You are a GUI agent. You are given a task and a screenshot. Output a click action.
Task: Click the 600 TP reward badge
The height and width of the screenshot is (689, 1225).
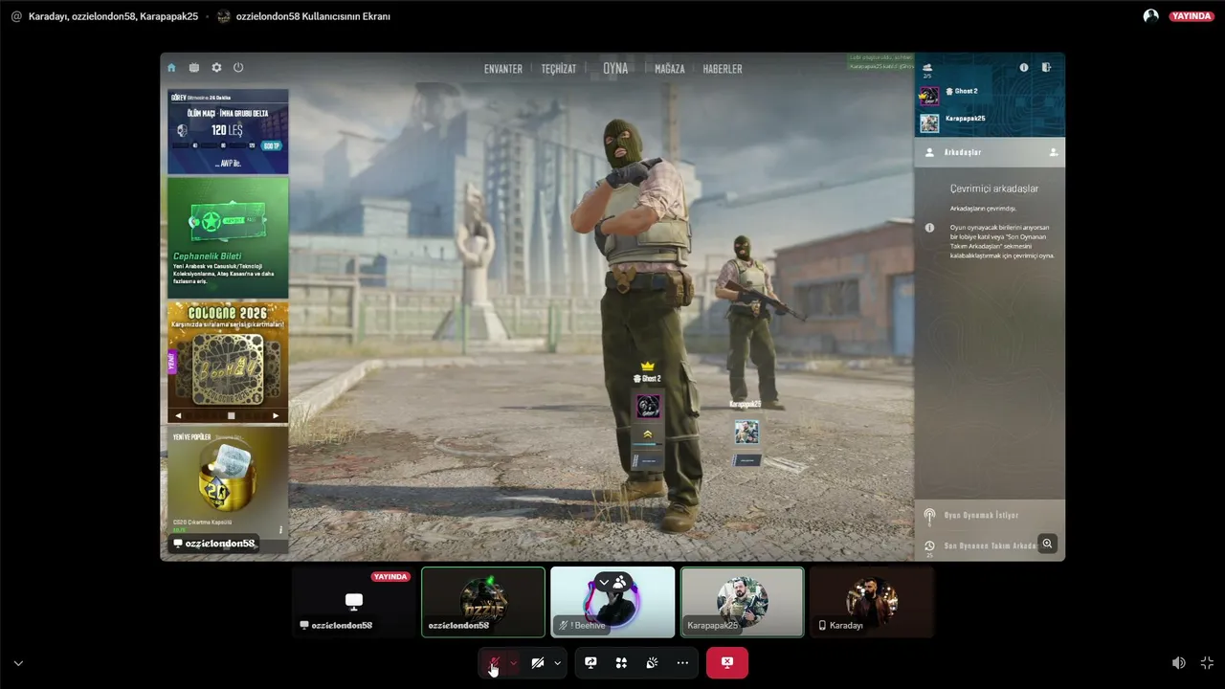click(x=272, y=145)
